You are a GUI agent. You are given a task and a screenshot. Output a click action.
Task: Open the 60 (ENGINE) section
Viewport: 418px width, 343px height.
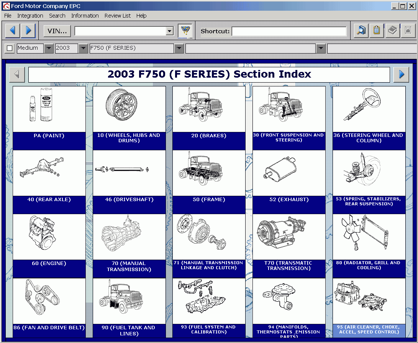[49, 235]
